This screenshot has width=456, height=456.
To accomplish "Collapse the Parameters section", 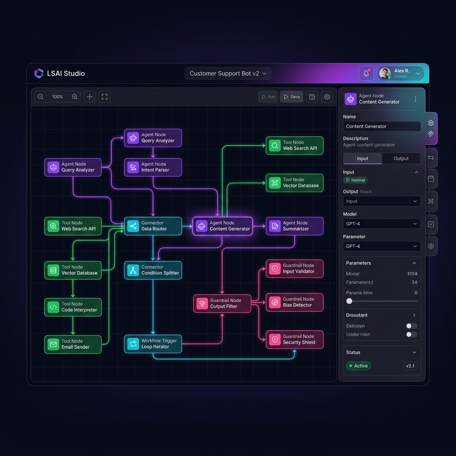I will [414, 263].
